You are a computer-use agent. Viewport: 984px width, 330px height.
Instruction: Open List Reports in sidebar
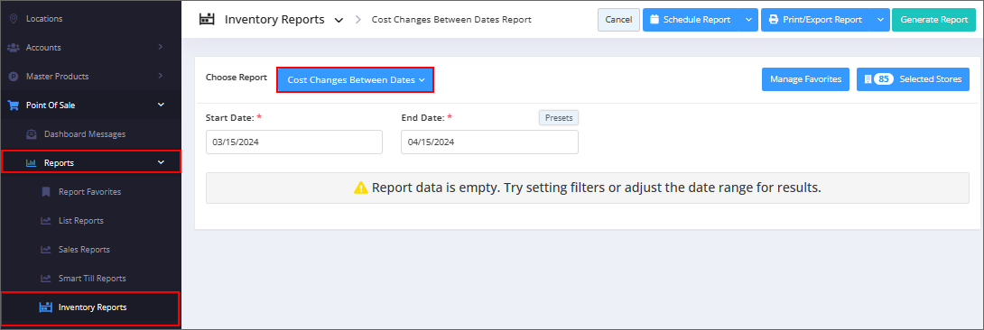[x=81, y=220]
